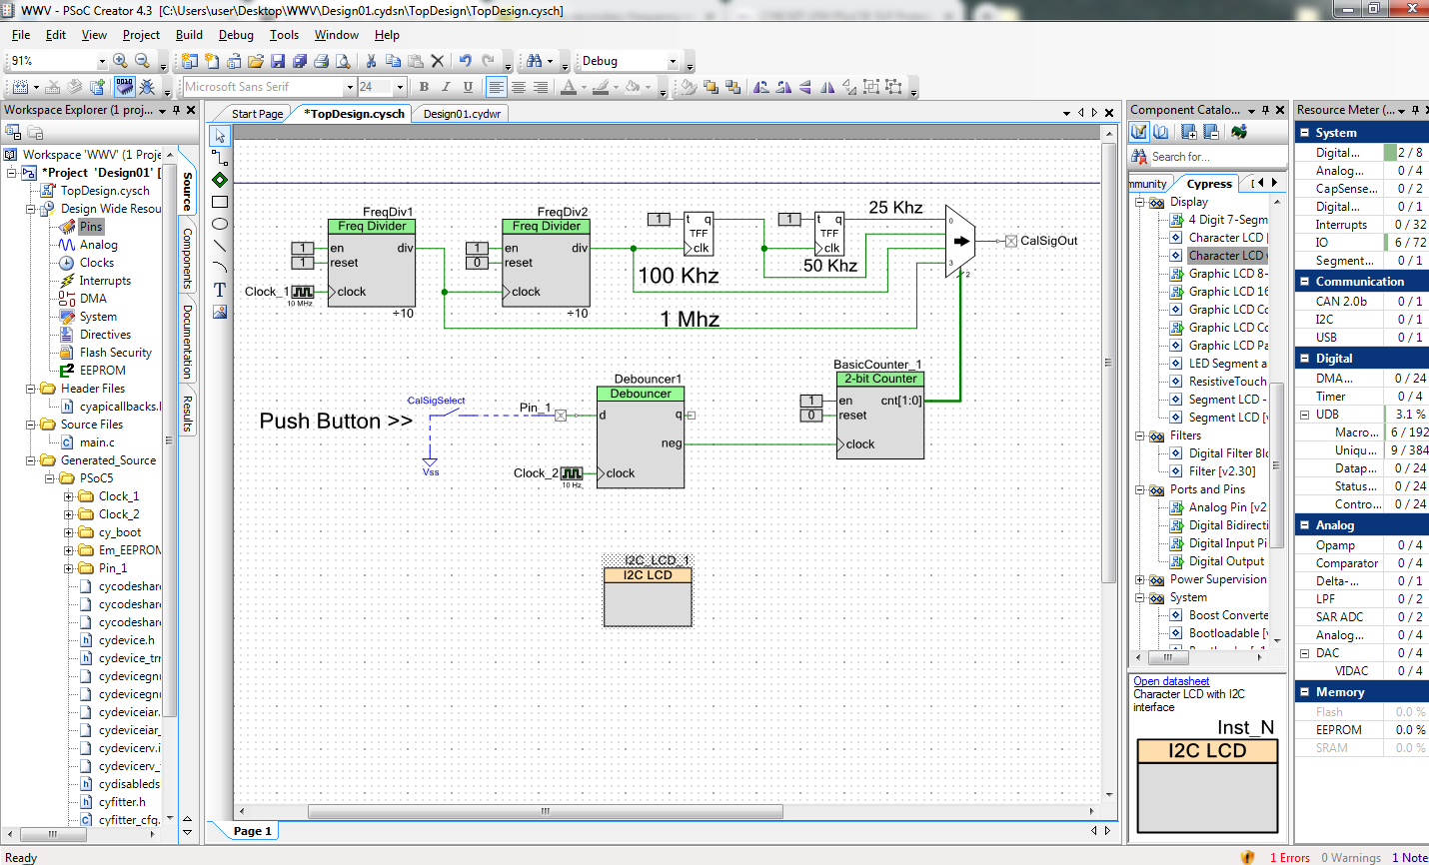Open the Source vertical tab

coord(187,191)
